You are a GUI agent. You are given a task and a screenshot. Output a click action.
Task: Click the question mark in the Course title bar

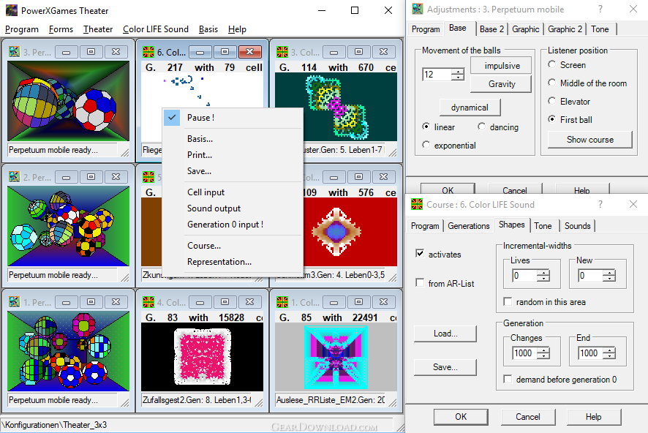point(600,205)
